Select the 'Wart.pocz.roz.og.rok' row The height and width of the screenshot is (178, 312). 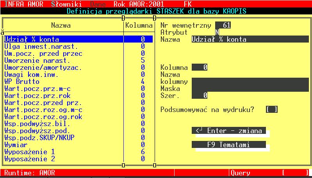[78, 117]
